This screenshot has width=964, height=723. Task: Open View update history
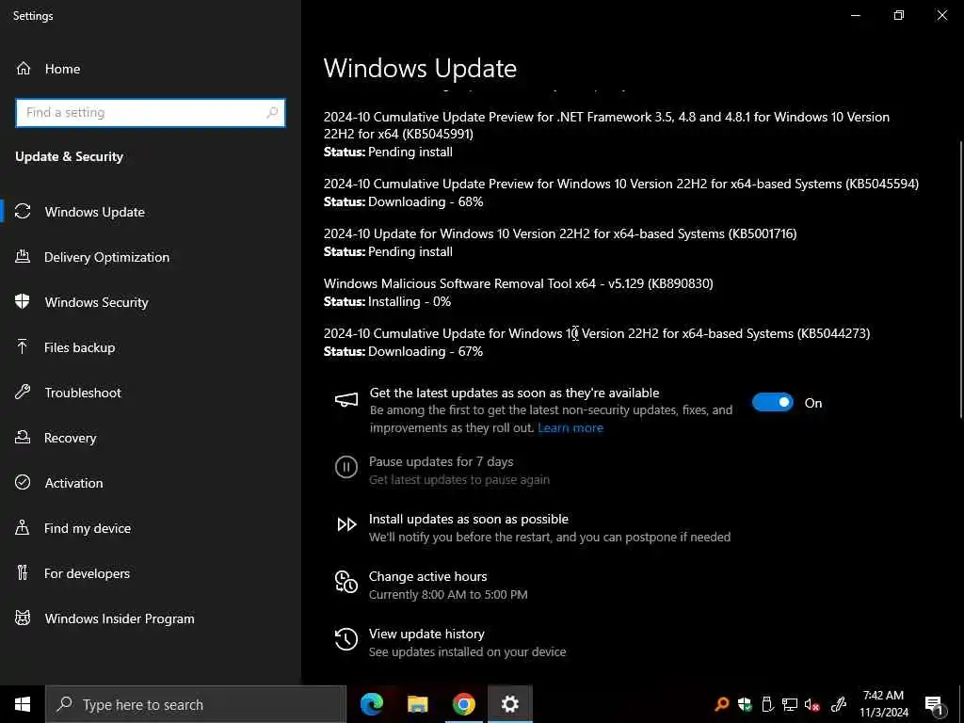(426, 634)
